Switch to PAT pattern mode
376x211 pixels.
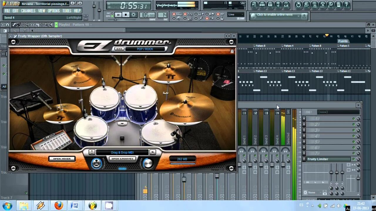(x=112, y=13)
